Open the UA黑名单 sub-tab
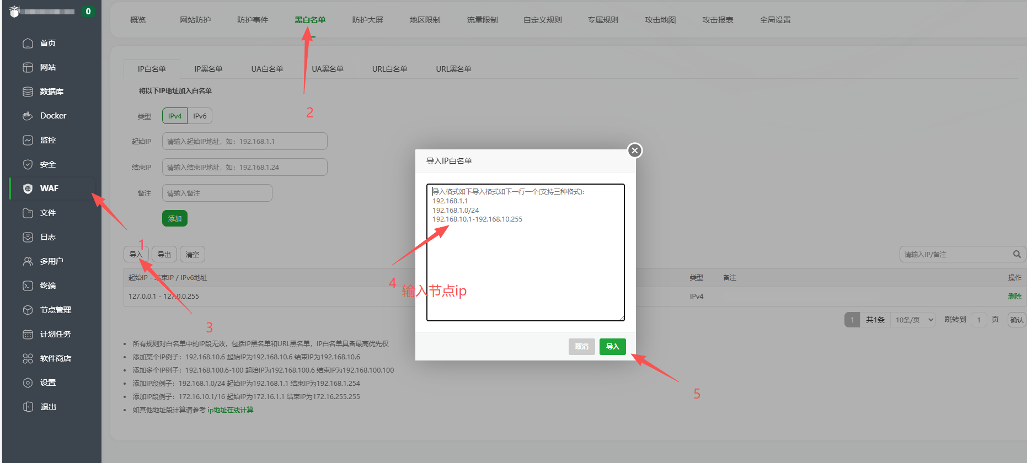This screenshot has height=463, width=1027. [328, 69]
